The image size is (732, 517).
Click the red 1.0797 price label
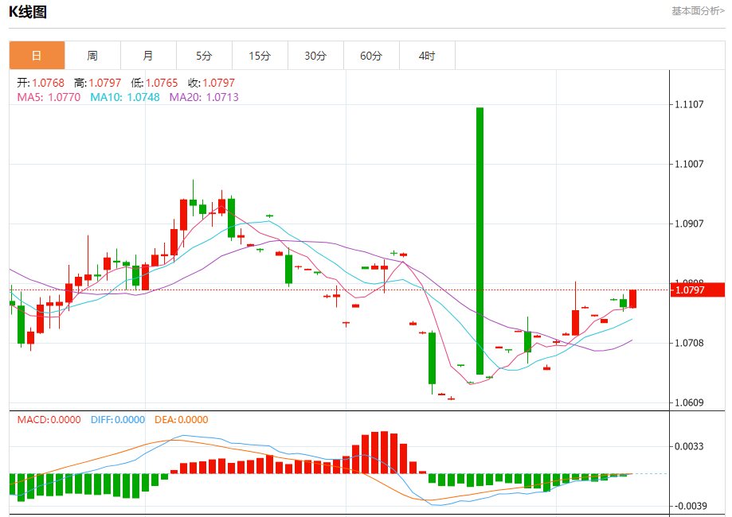tap(698, 290)
